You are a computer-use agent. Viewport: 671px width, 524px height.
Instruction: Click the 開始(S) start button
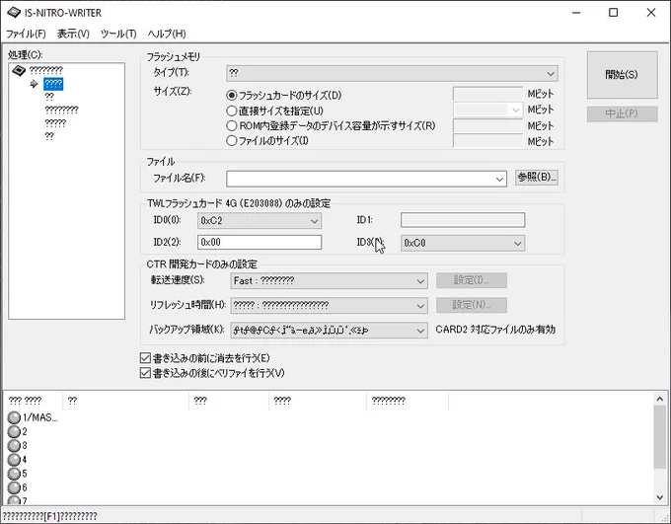tap(622, 75)
